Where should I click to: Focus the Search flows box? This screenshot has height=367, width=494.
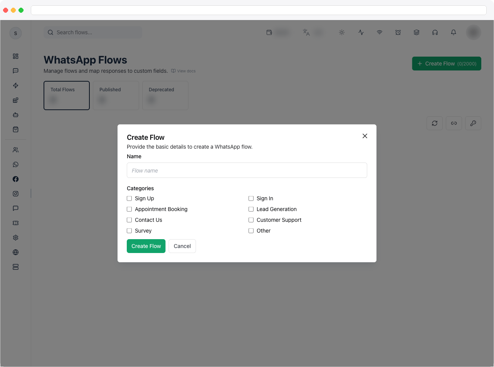(x=93, y=32)
